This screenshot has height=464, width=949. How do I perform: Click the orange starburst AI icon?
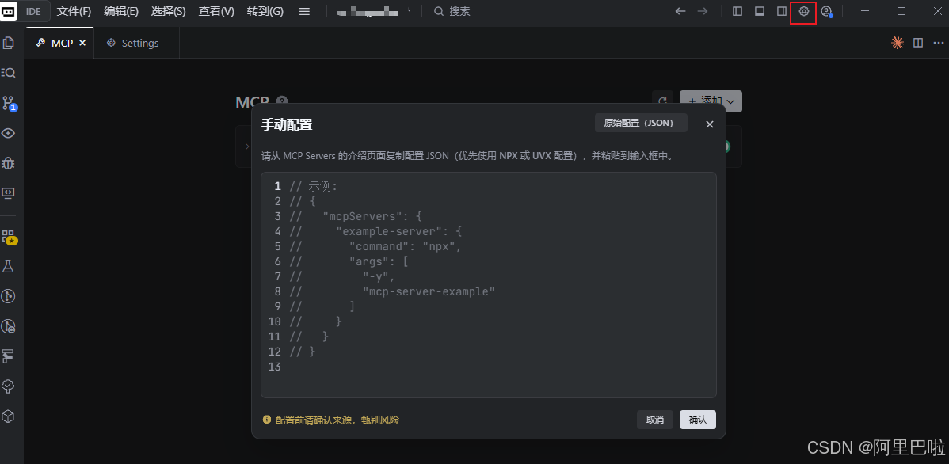(x=897, y=42)
